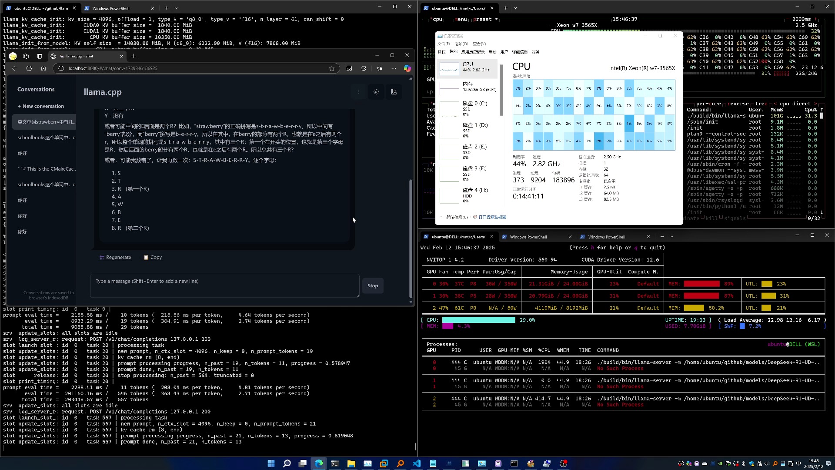Switch to Task Manager 进程 tab
835x470 pixels.
[441, 52]
